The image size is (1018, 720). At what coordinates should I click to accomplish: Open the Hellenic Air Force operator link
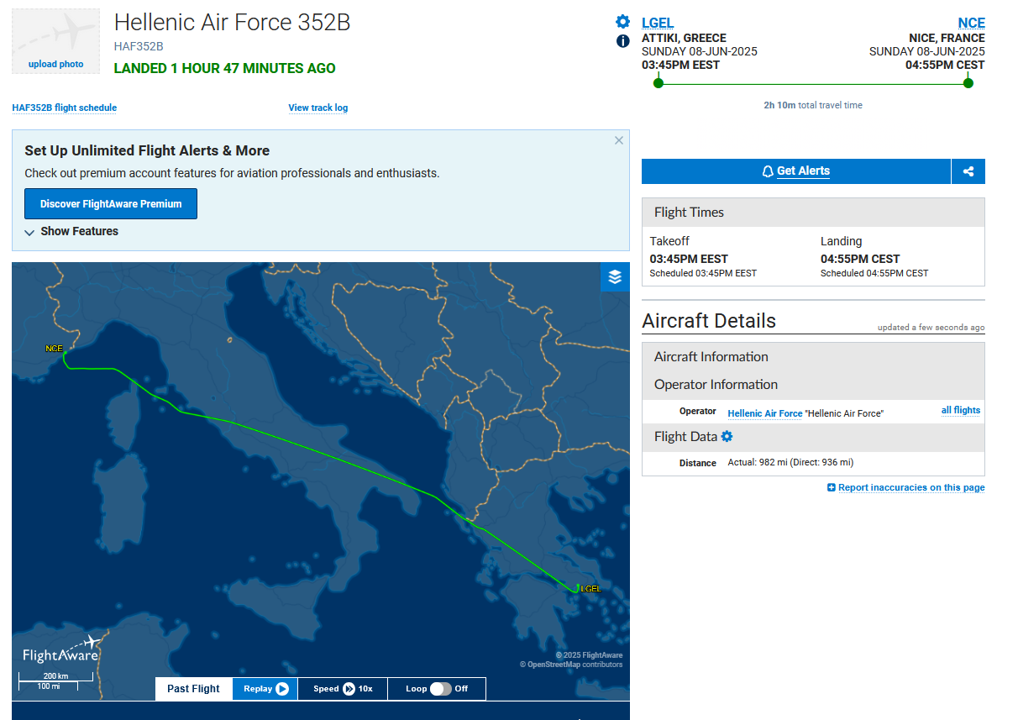point(765,413)
